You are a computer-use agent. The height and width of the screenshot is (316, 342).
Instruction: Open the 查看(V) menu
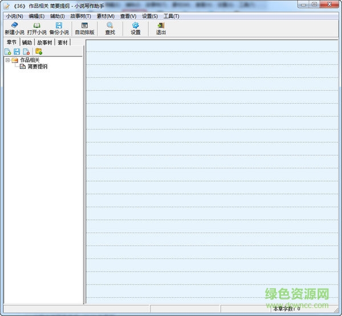(x=128, y=16)
